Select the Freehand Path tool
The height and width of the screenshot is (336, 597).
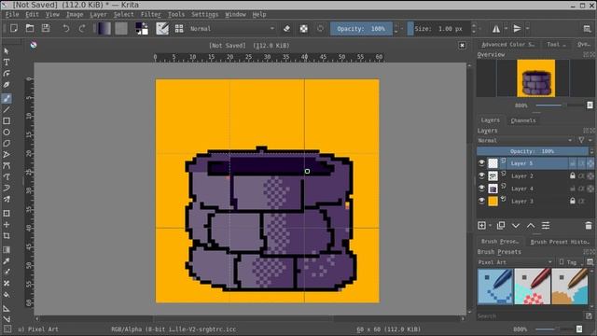pos(7,176)
